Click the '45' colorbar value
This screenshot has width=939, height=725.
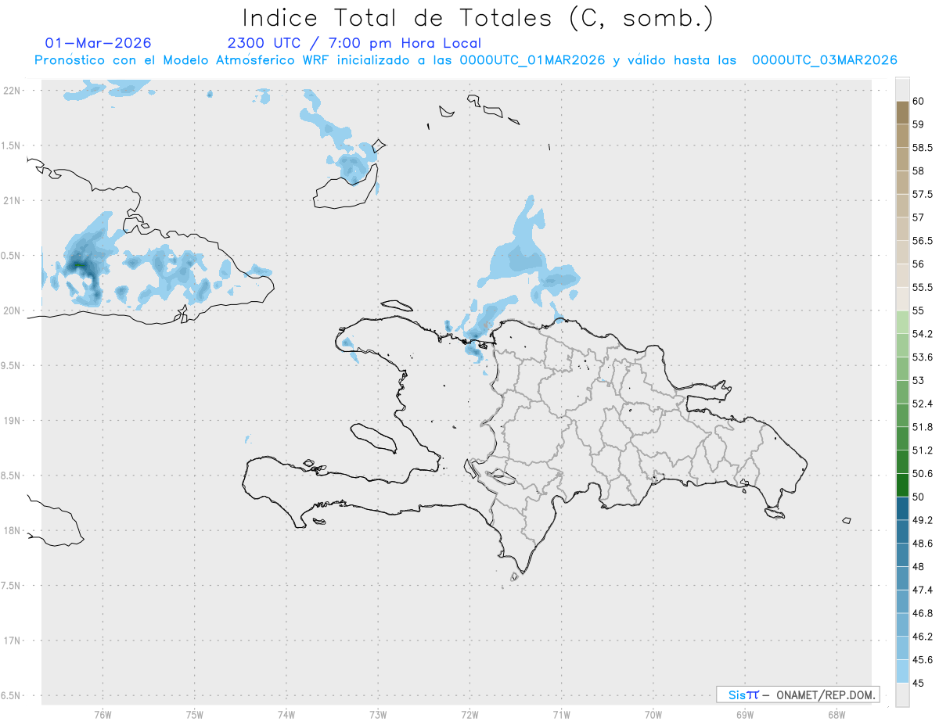click(x=918, y=683)
